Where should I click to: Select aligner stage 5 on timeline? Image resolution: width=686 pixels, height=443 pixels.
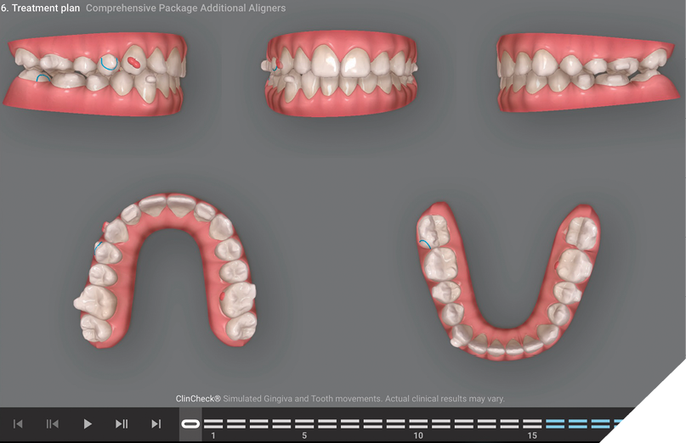304,423
